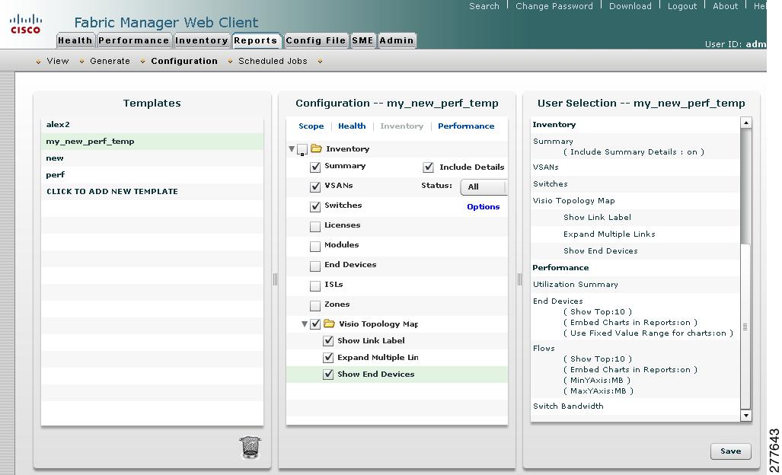This screenshot has height=475, width=782.
Task: Select the perf template
Action: (152, 175)
